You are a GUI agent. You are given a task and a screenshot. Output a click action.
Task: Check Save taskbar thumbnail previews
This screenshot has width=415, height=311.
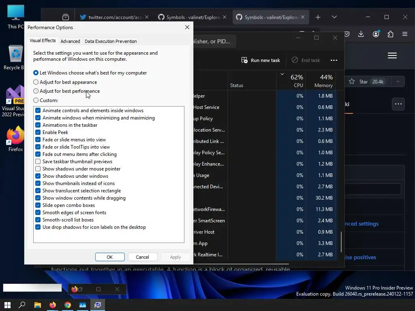38,162
